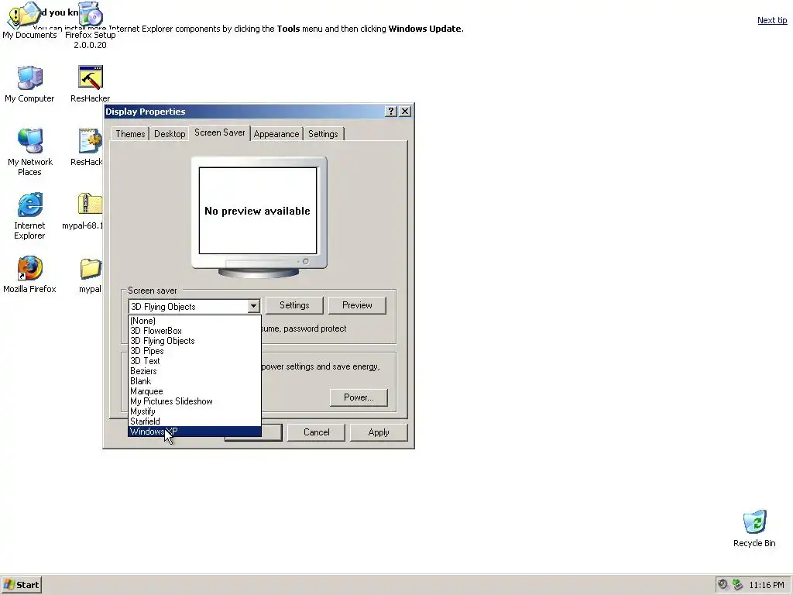Click the Preview button
Screen dimensions: 793x595
coord(357,305)
